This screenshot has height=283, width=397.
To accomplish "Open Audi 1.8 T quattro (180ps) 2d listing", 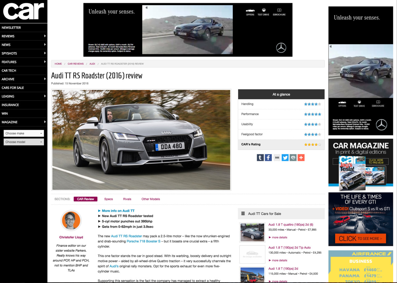I will pyautogui.click(x=291, y=225).
